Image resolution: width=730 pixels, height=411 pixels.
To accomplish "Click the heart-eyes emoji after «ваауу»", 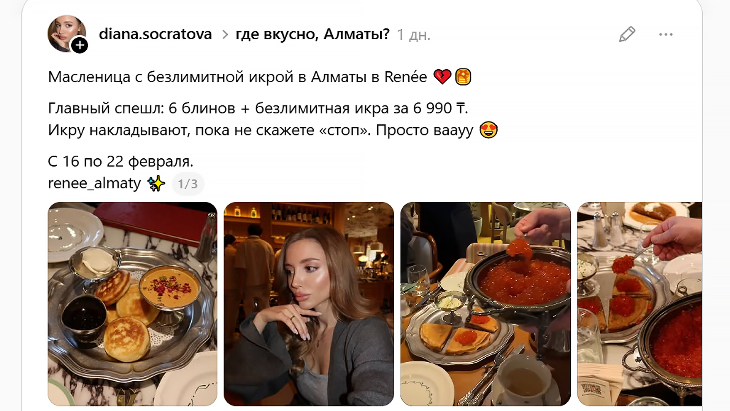I will point(489,130).
